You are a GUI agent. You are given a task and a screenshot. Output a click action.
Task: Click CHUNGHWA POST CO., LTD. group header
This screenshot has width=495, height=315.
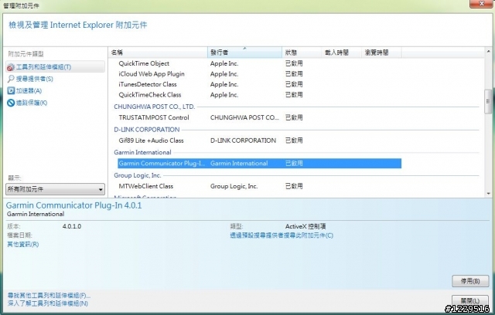point(155,107)
